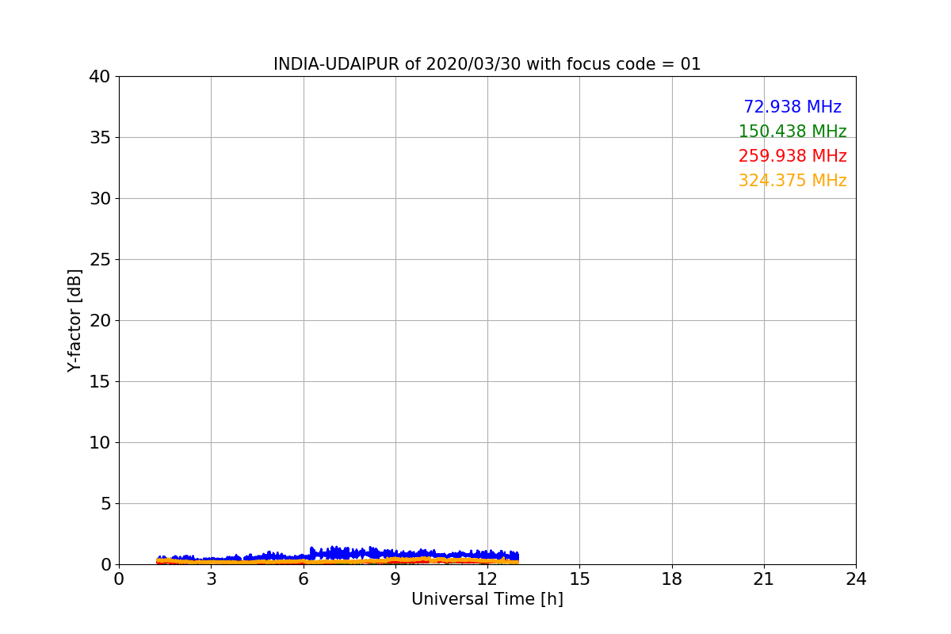Click the y-axis tick label 35
The image size is (951, 634).
click(x=99, y=138)
